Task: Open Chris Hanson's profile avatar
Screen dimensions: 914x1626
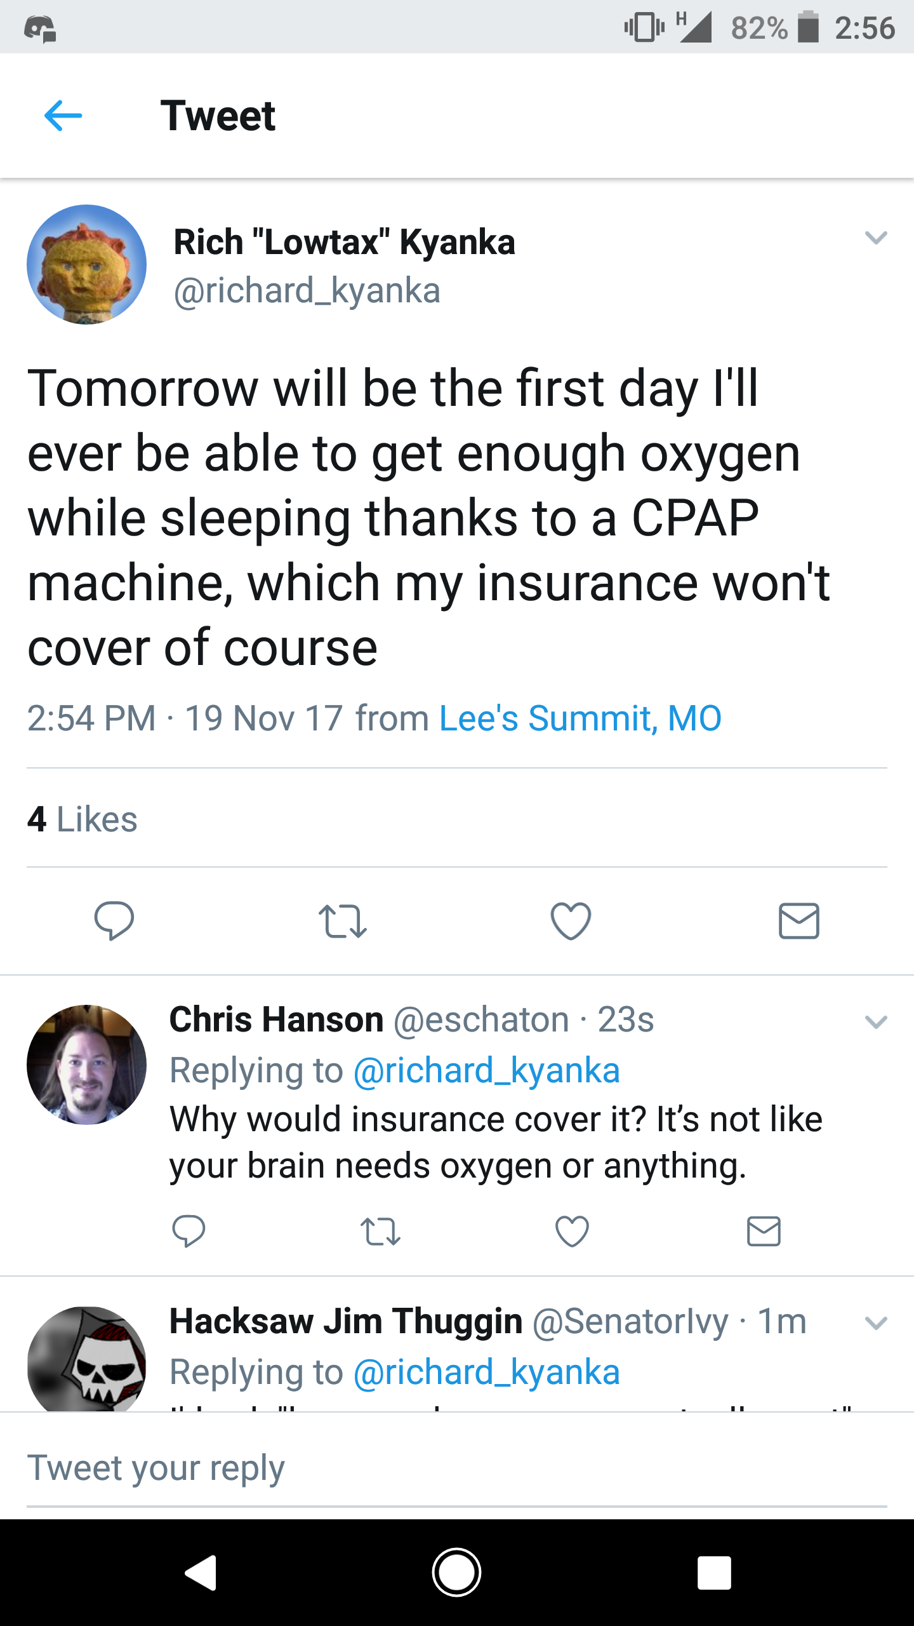Action: click(x=86, y=1065)
